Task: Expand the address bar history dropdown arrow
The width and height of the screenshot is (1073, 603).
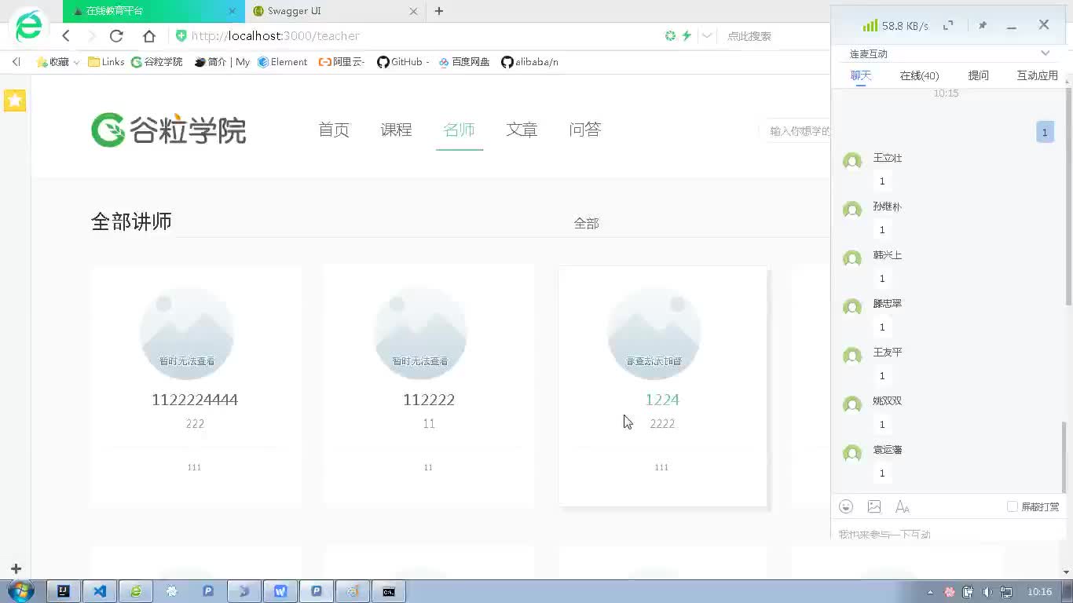Action: click(707, 36)
